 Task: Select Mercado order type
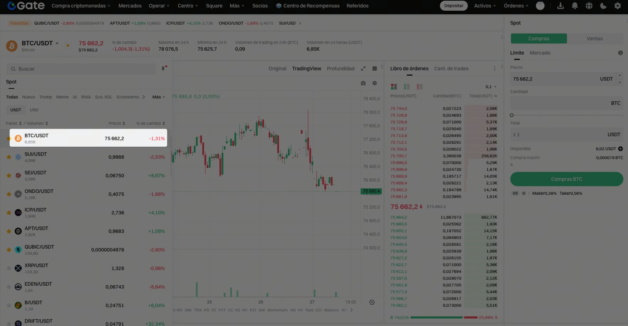click(540, 53)
